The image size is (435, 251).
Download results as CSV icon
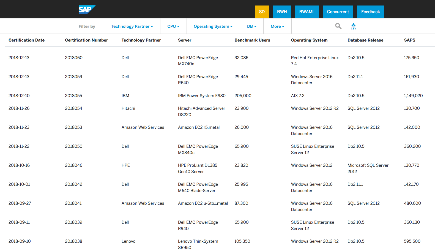(x=354, y=26)
